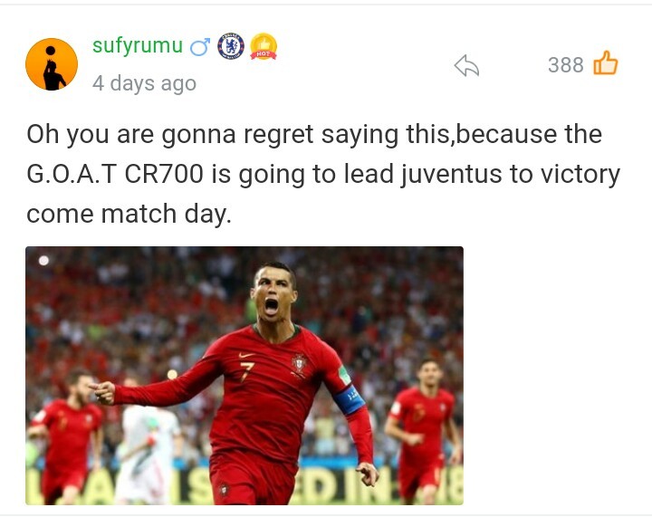Open the sufyrumu username link
Screen dimensions: 652x517
coord(138,45)
